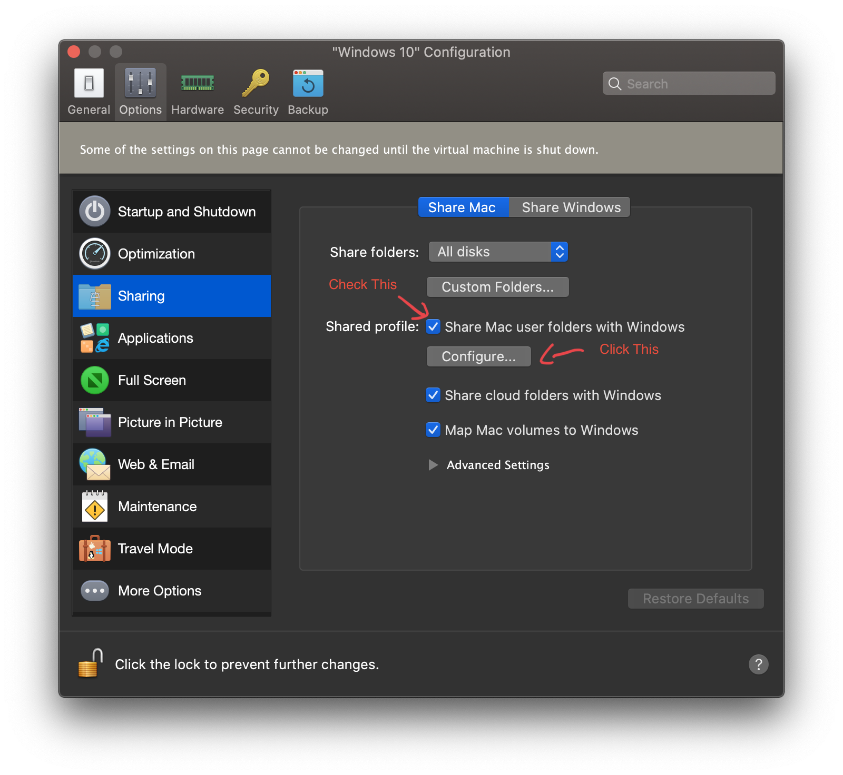This screenshot has width=843, height=775.
Task: Uncheck Share Mac user folders with Windows
Action: (x=433, y=326)
